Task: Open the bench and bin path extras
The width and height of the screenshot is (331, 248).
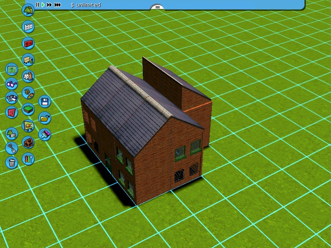Action: pyautogui.click(x=28, y=60)
